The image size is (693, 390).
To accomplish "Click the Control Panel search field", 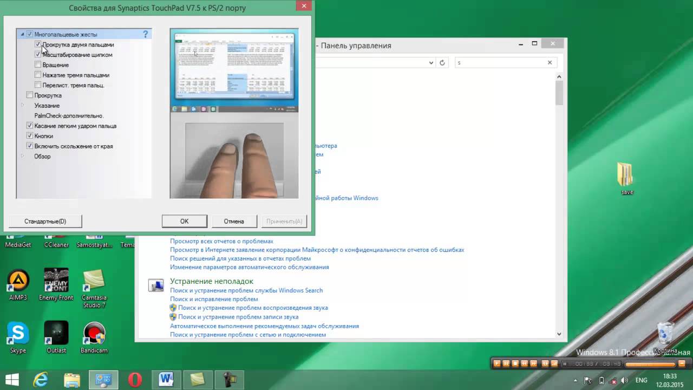I will [501, 63].
